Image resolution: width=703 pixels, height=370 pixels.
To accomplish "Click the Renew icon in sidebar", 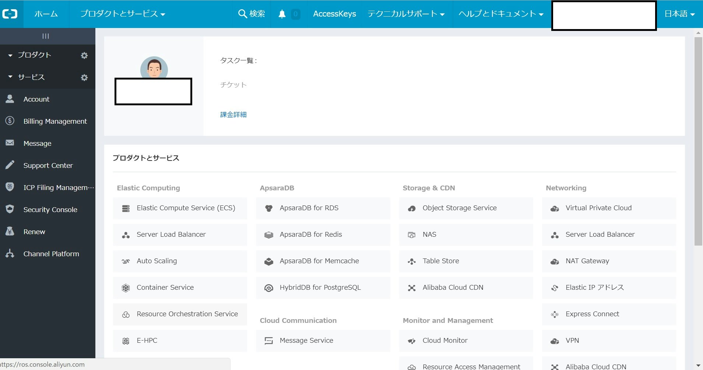I will coord(10,231).
